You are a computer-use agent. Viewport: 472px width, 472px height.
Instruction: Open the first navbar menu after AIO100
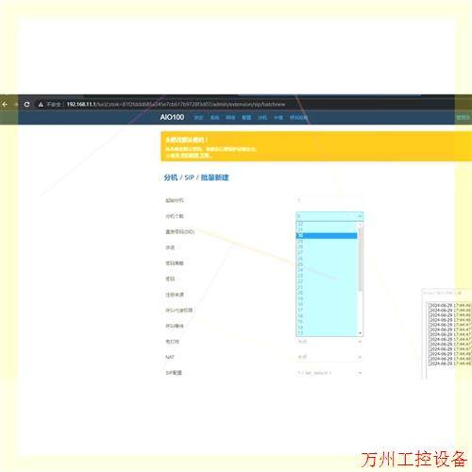click(x=198, y=117)
